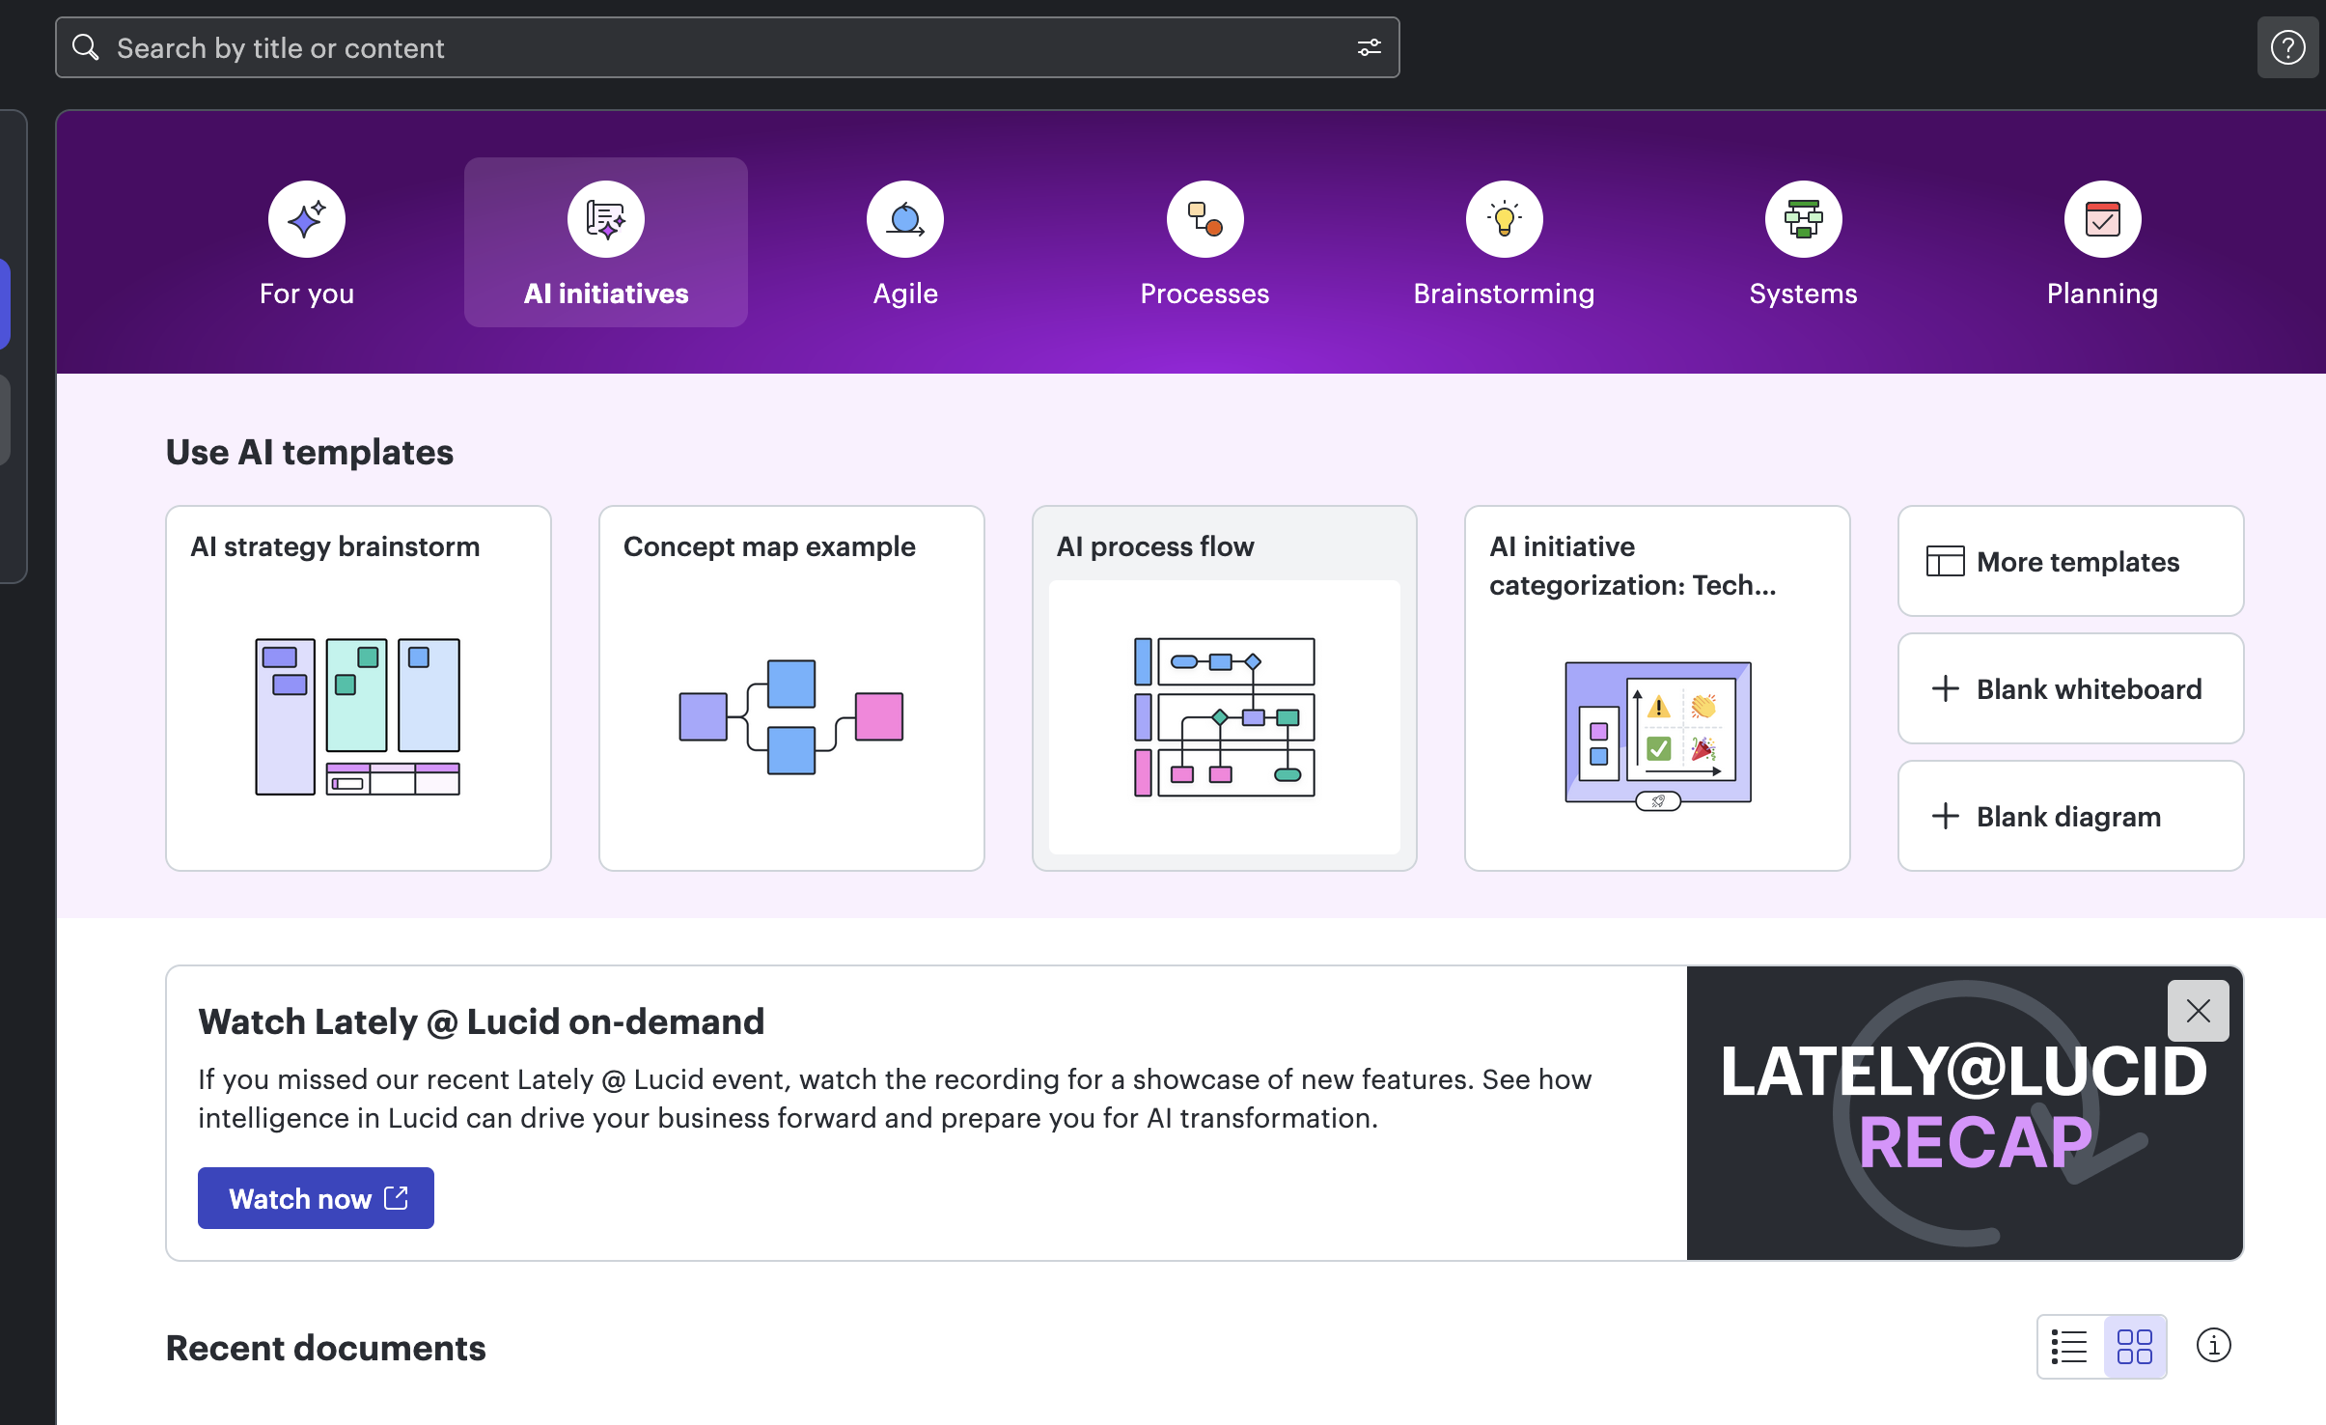Open AI process flow template
Viewport: 2326px width, 1425px height.
[1224, 688]
